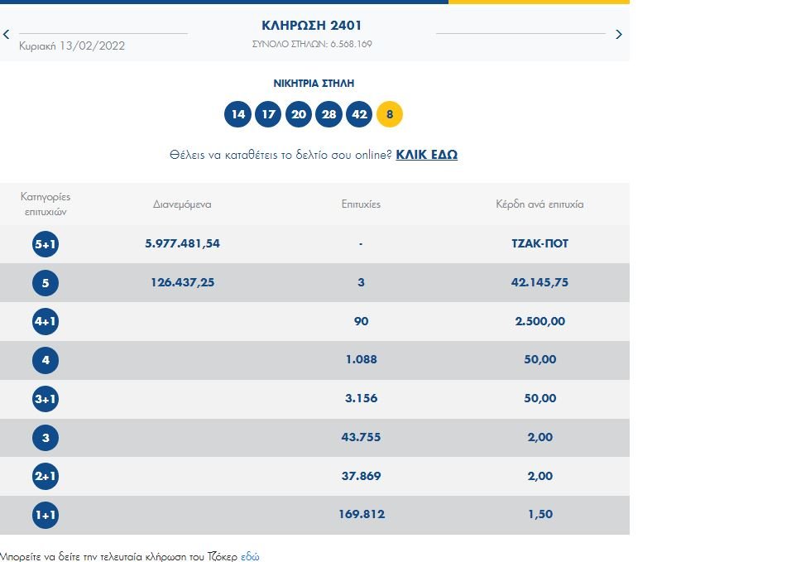796x562 pixels.
Task: Go to the previous draw with left arrow
Action: [7, 35]
